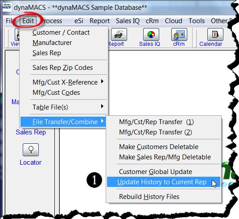The image size is (239, 219).
Task: Click the Sales IQ toolbar label
Action: coord(149,44)
